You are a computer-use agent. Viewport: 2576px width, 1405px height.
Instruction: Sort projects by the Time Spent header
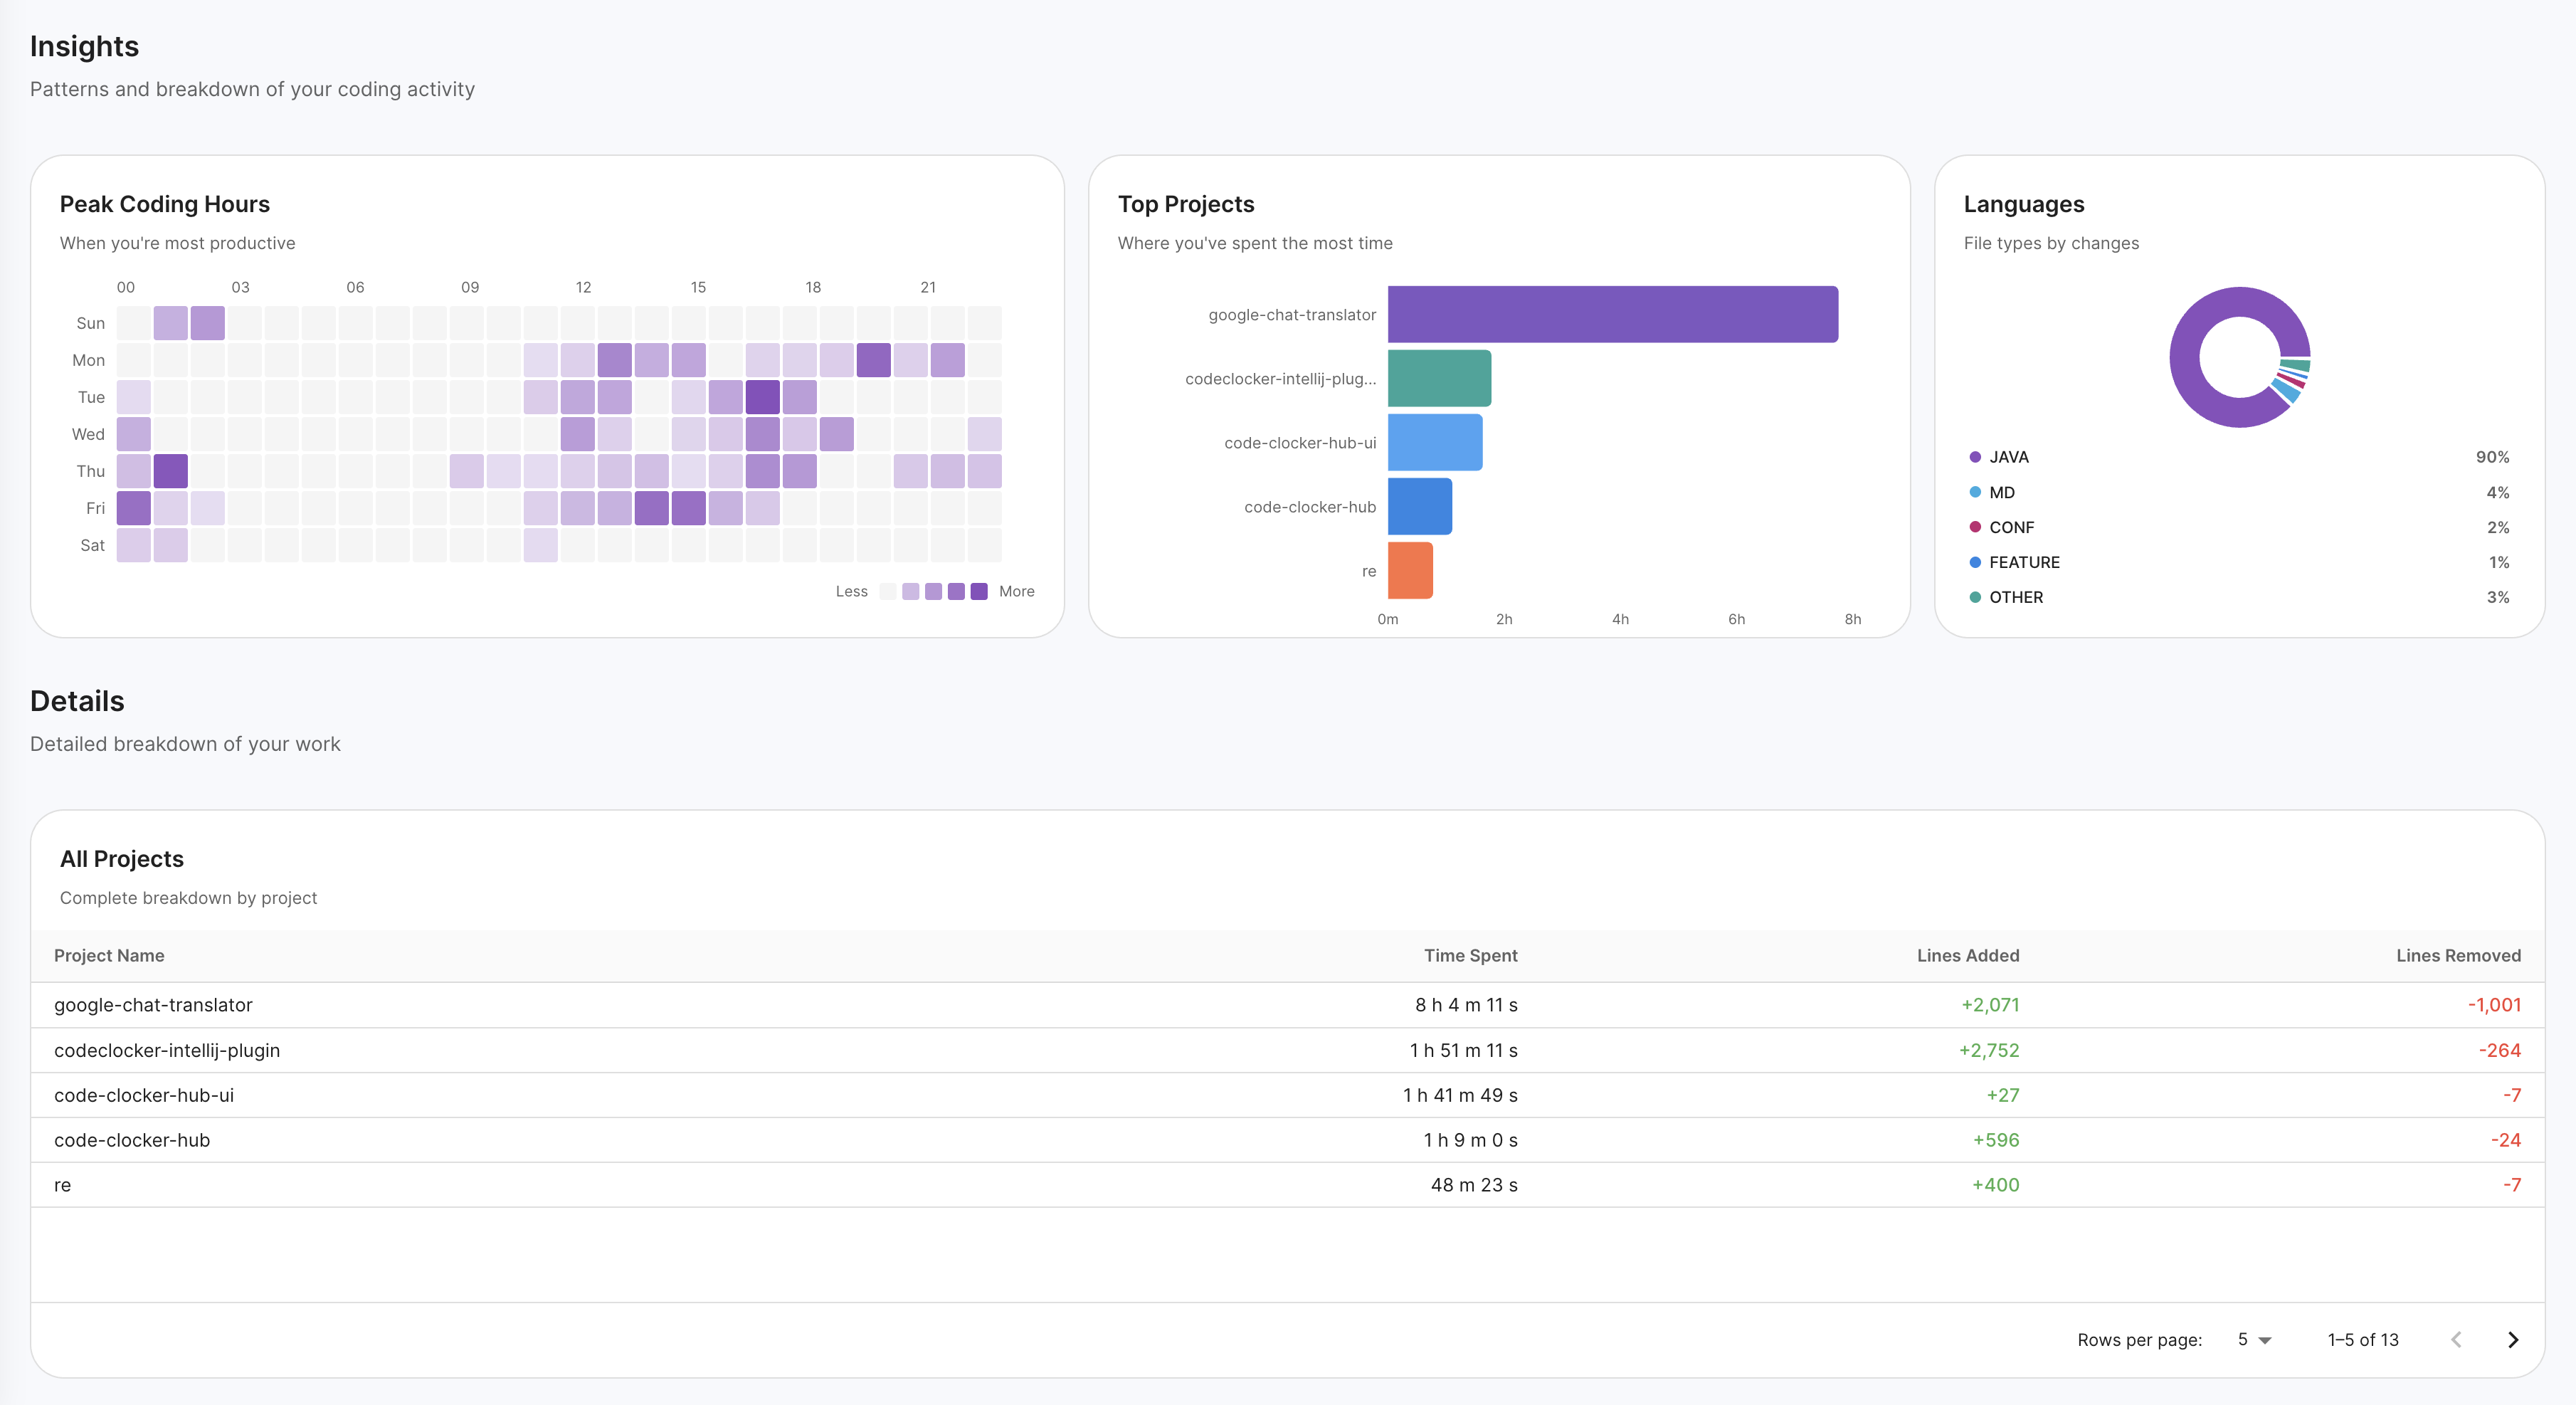(x=1471, y=955)
